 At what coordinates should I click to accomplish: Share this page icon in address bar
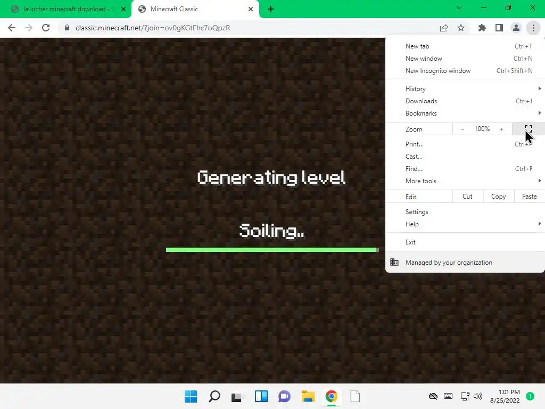point(443,28)
